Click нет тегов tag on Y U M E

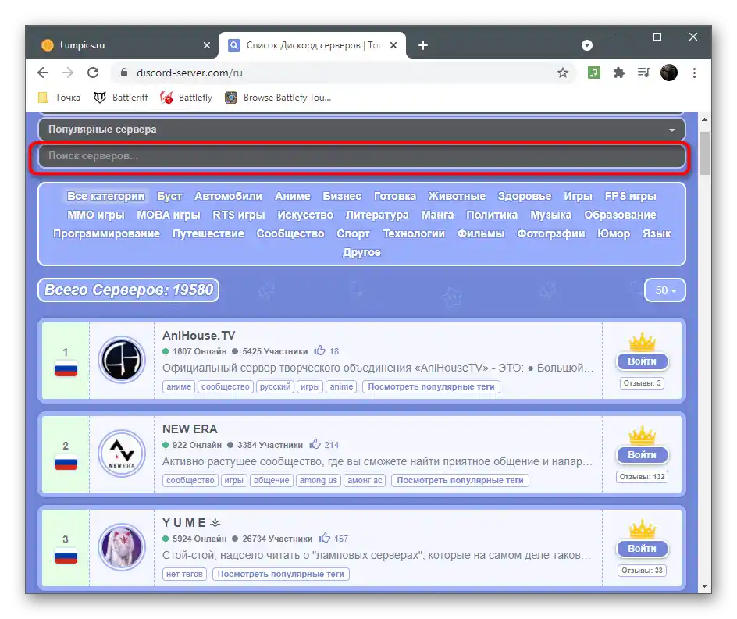184,574
